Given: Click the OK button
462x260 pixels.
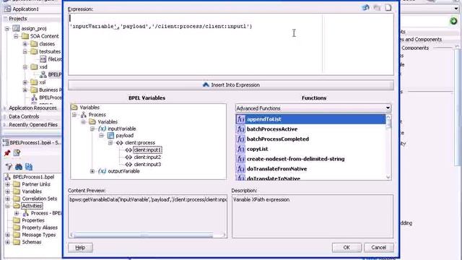Looking at the screenshot, I should tap(346, 248).
